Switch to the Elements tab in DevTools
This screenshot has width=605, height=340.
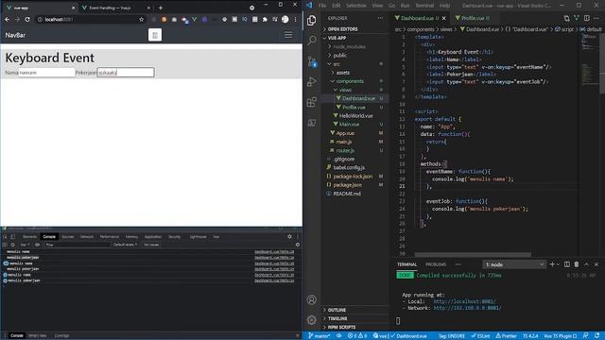click(29, 237)
